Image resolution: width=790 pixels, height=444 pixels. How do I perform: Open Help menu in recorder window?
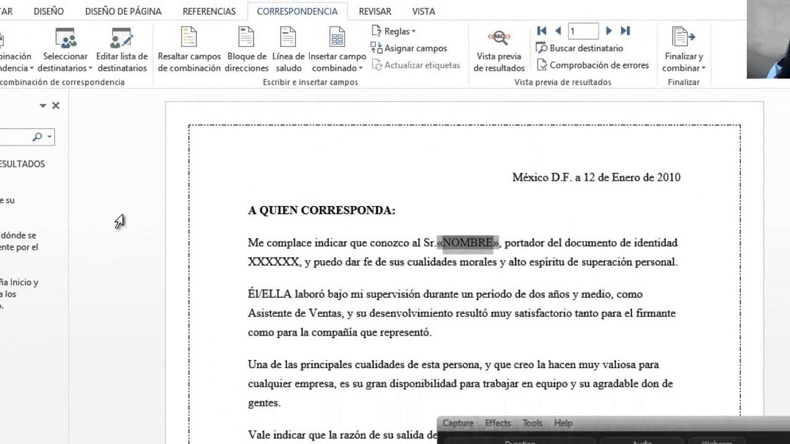[563, 423]
